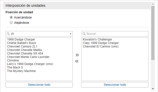158x92 pixels.
Task: Click the left Seleccionar todo button
Action: [39, 85]
